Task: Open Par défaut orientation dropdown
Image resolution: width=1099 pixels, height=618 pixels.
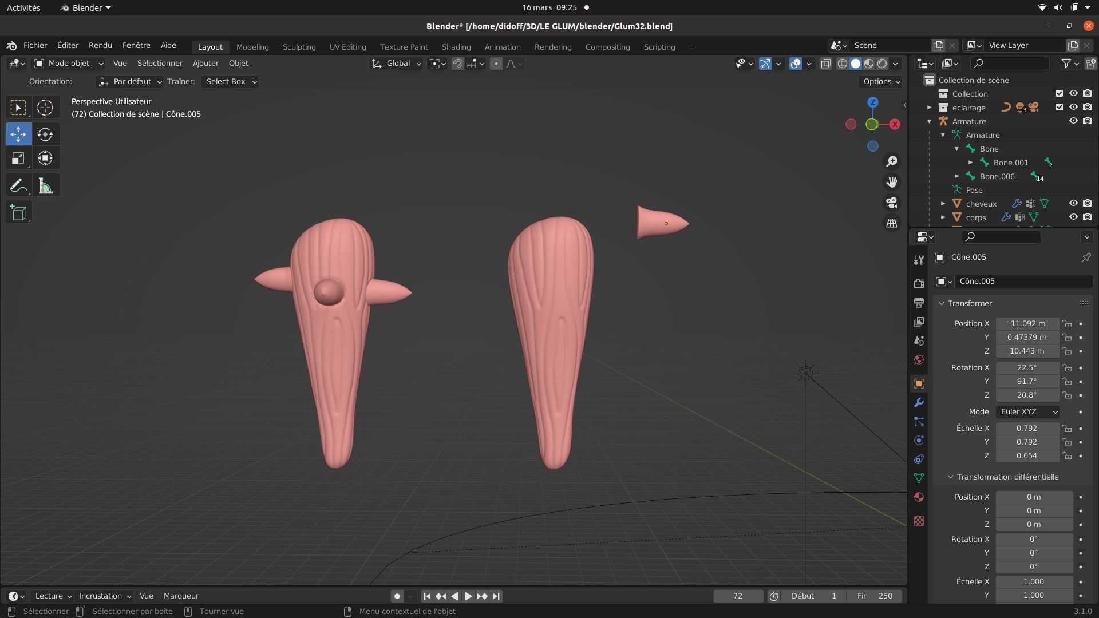Action: coord(131,82)
